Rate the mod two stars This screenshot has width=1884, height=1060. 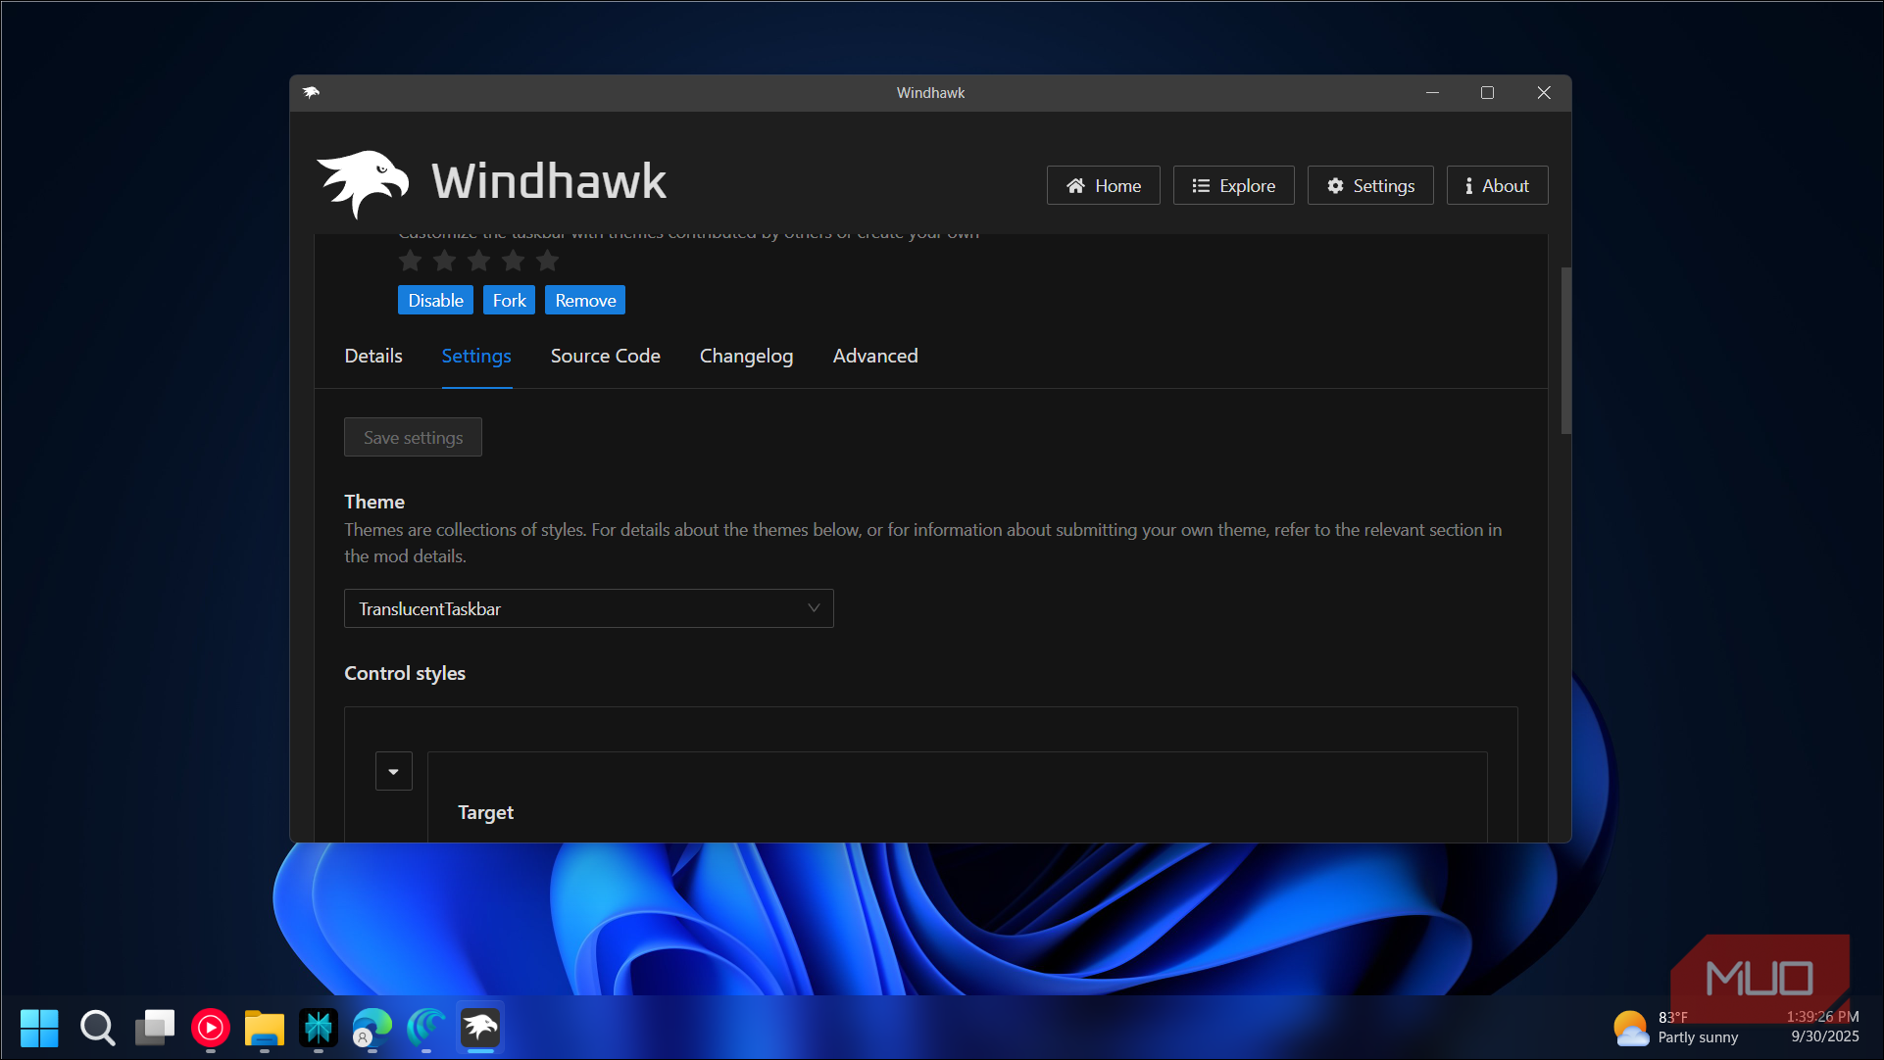point(444,261)
